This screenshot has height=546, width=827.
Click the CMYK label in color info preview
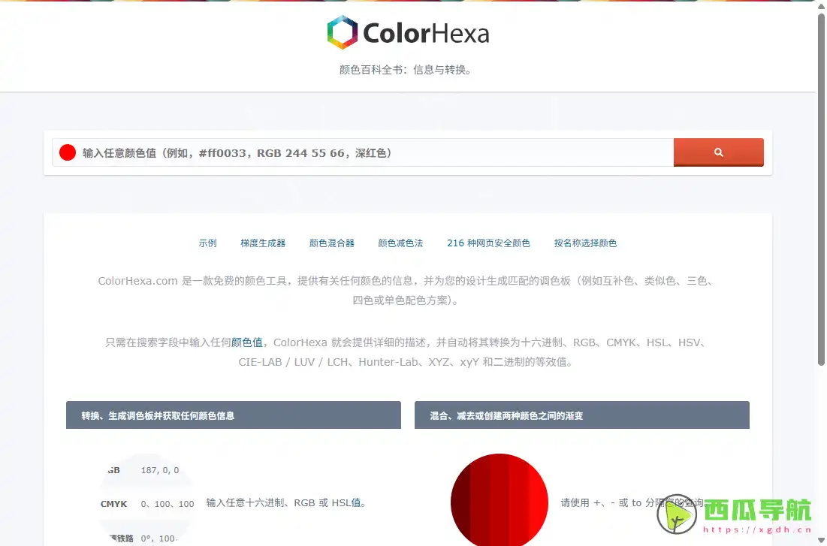[114, 504]
